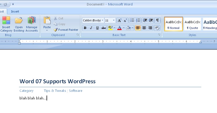Toggle show paragraph marks

tap(158, 20)
